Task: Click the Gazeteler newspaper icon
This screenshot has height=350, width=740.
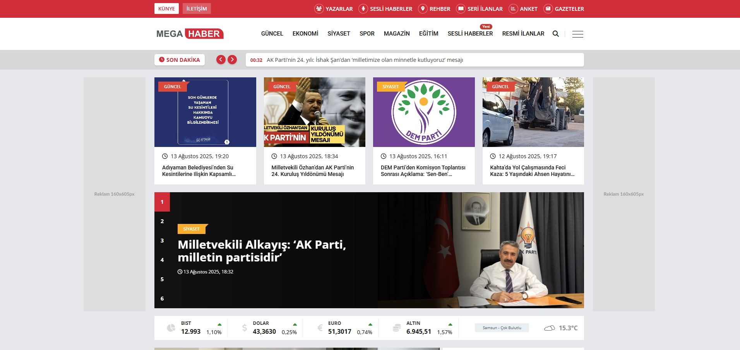Action: click(x=548, y=9)
